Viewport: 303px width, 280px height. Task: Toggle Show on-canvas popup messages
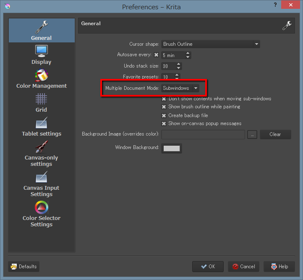point(164,124)
